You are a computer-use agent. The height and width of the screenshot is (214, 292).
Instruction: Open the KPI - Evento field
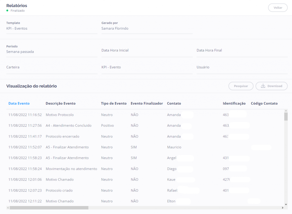point(147,67)
